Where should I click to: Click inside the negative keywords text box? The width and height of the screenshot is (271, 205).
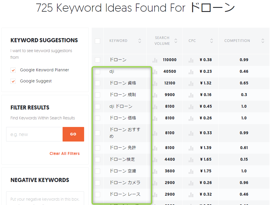pyautogui.click(x=45, y=199)
